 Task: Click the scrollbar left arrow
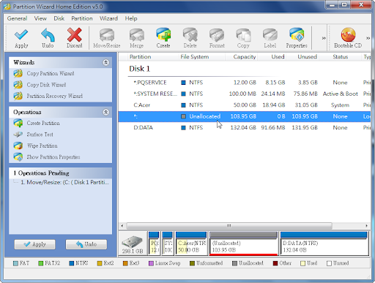point(122,226)
